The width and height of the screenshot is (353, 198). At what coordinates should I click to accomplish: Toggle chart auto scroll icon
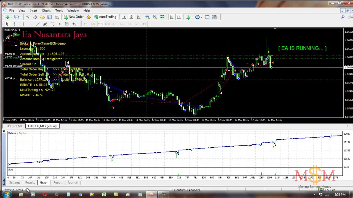tap(172, 17)
